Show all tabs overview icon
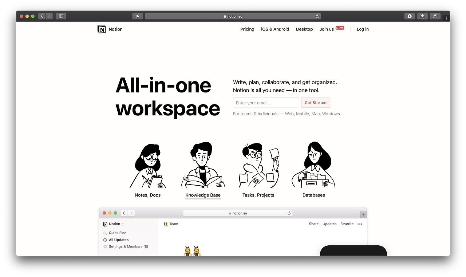 click(435, 16)
